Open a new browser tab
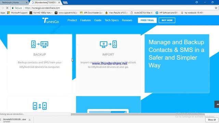Viewport: 219px width, 123px height. tap(65, 3)
